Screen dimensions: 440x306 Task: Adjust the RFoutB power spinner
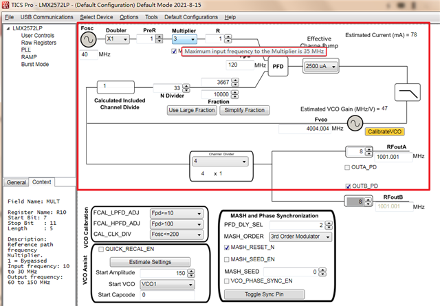click(x=368, y=201)
